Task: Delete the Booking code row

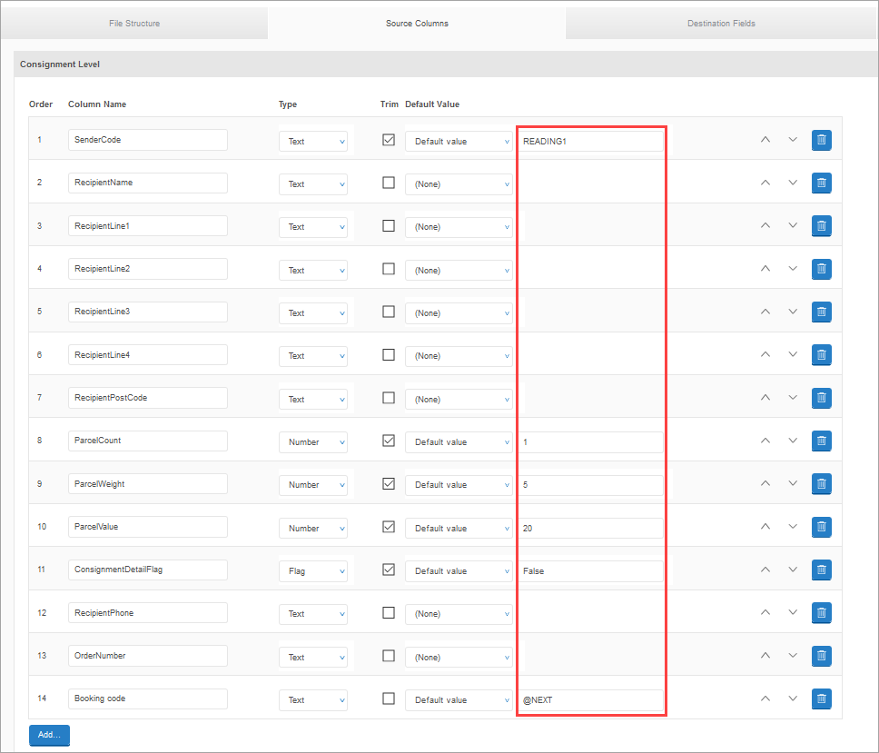Action: click(x=821, y=699)
